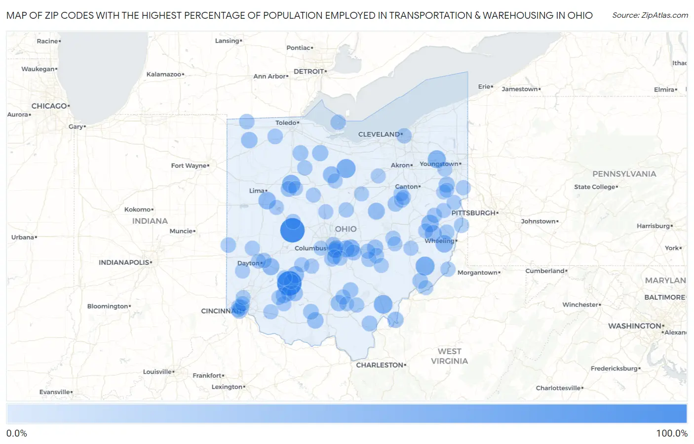The width and height of the screenshot is (694, 444).
Task: Click the CINCINNATI city label
Action: pos(222,311)
